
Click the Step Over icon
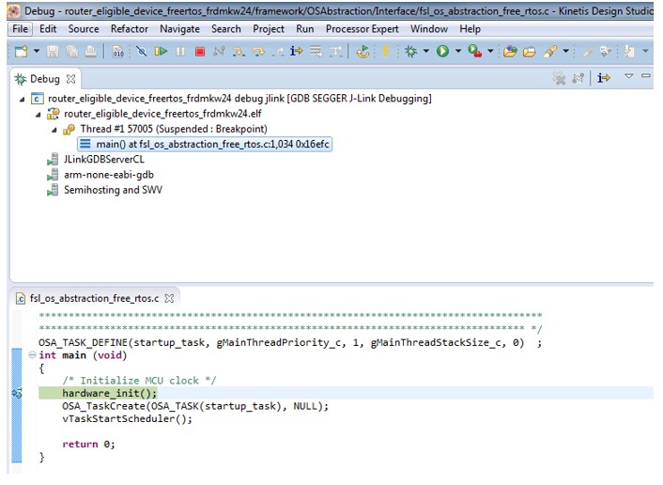[257, 52]
